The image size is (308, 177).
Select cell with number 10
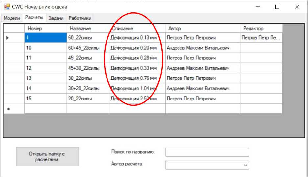(46, 48)
